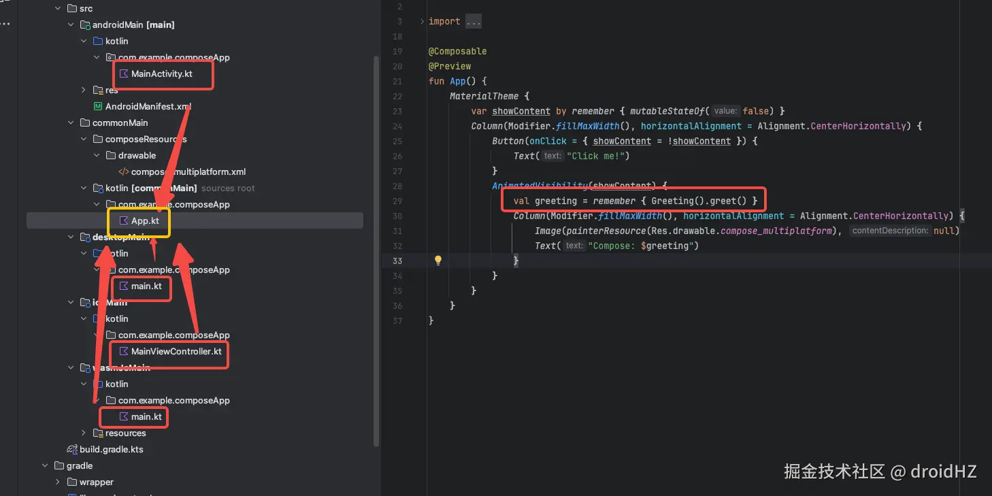The height and width of the screenshot is (496, 992).
Task: Collapse the kotlin [commonMain] source root chevron
Action: (84, 188)
